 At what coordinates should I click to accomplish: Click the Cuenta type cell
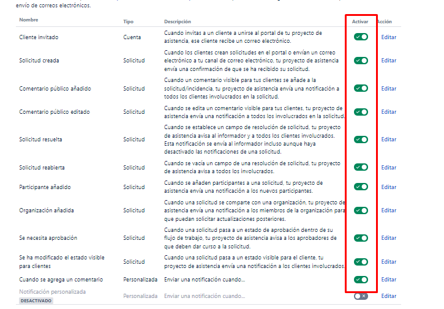(x=132, y=37)
